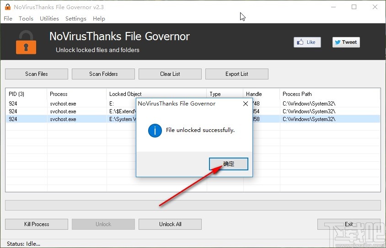The image size is (386, 248).
Task: Click the Like thumbs-up button
Action: [307, 42]
